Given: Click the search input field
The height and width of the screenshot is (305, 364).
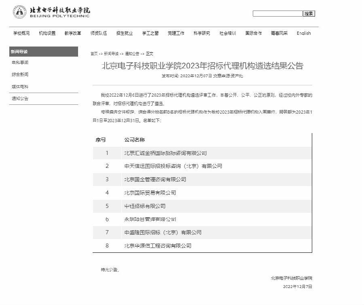Looking at the screenshot, I should tap(277, 13).
